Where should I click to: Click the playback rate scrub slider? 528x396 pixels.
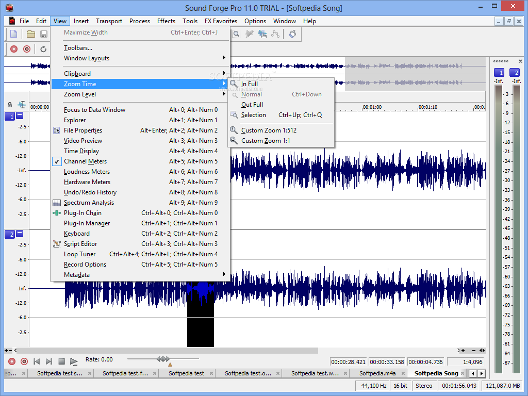click(x=163, y=359)
